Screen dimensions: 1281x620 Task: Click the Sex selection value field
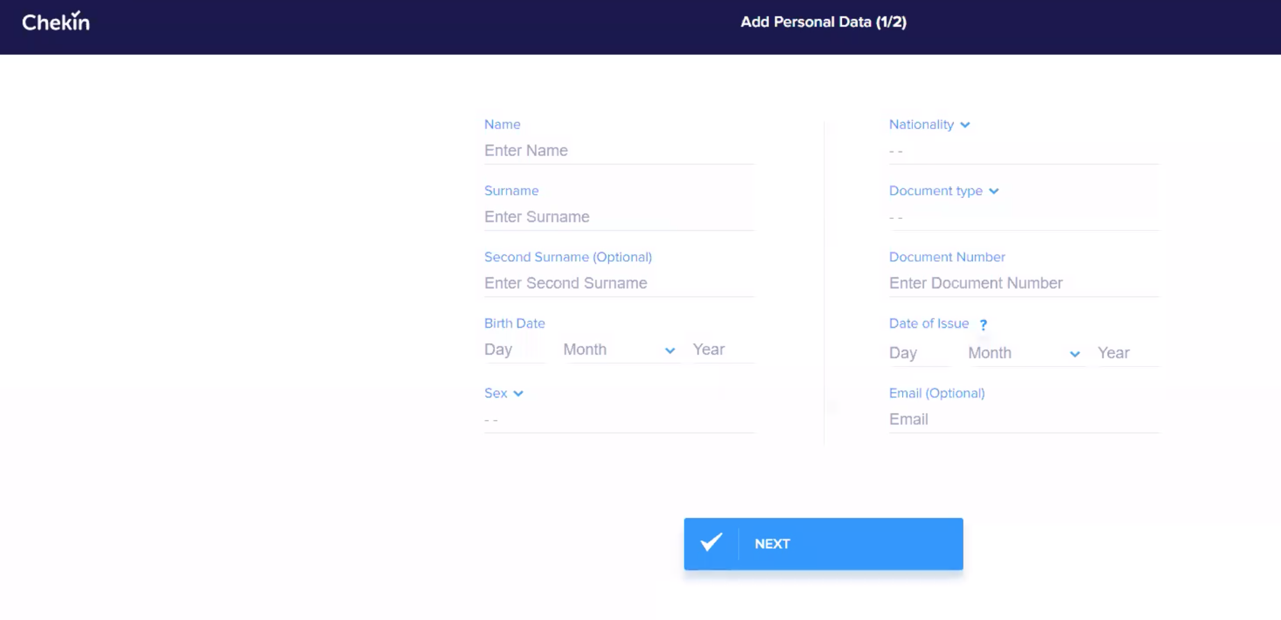pyautogui.click(x=619, y=420)
